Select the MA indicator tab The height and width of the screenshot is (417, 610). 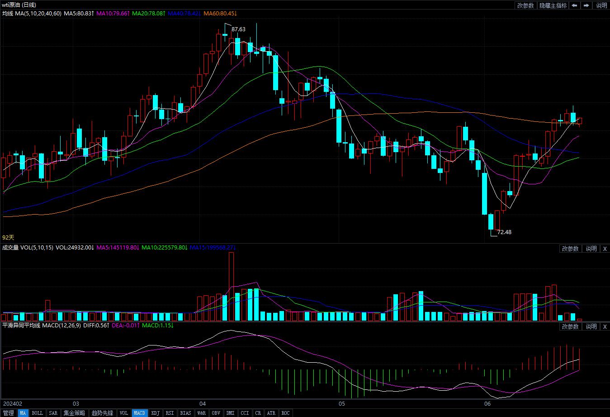click(x=23, y=413)
